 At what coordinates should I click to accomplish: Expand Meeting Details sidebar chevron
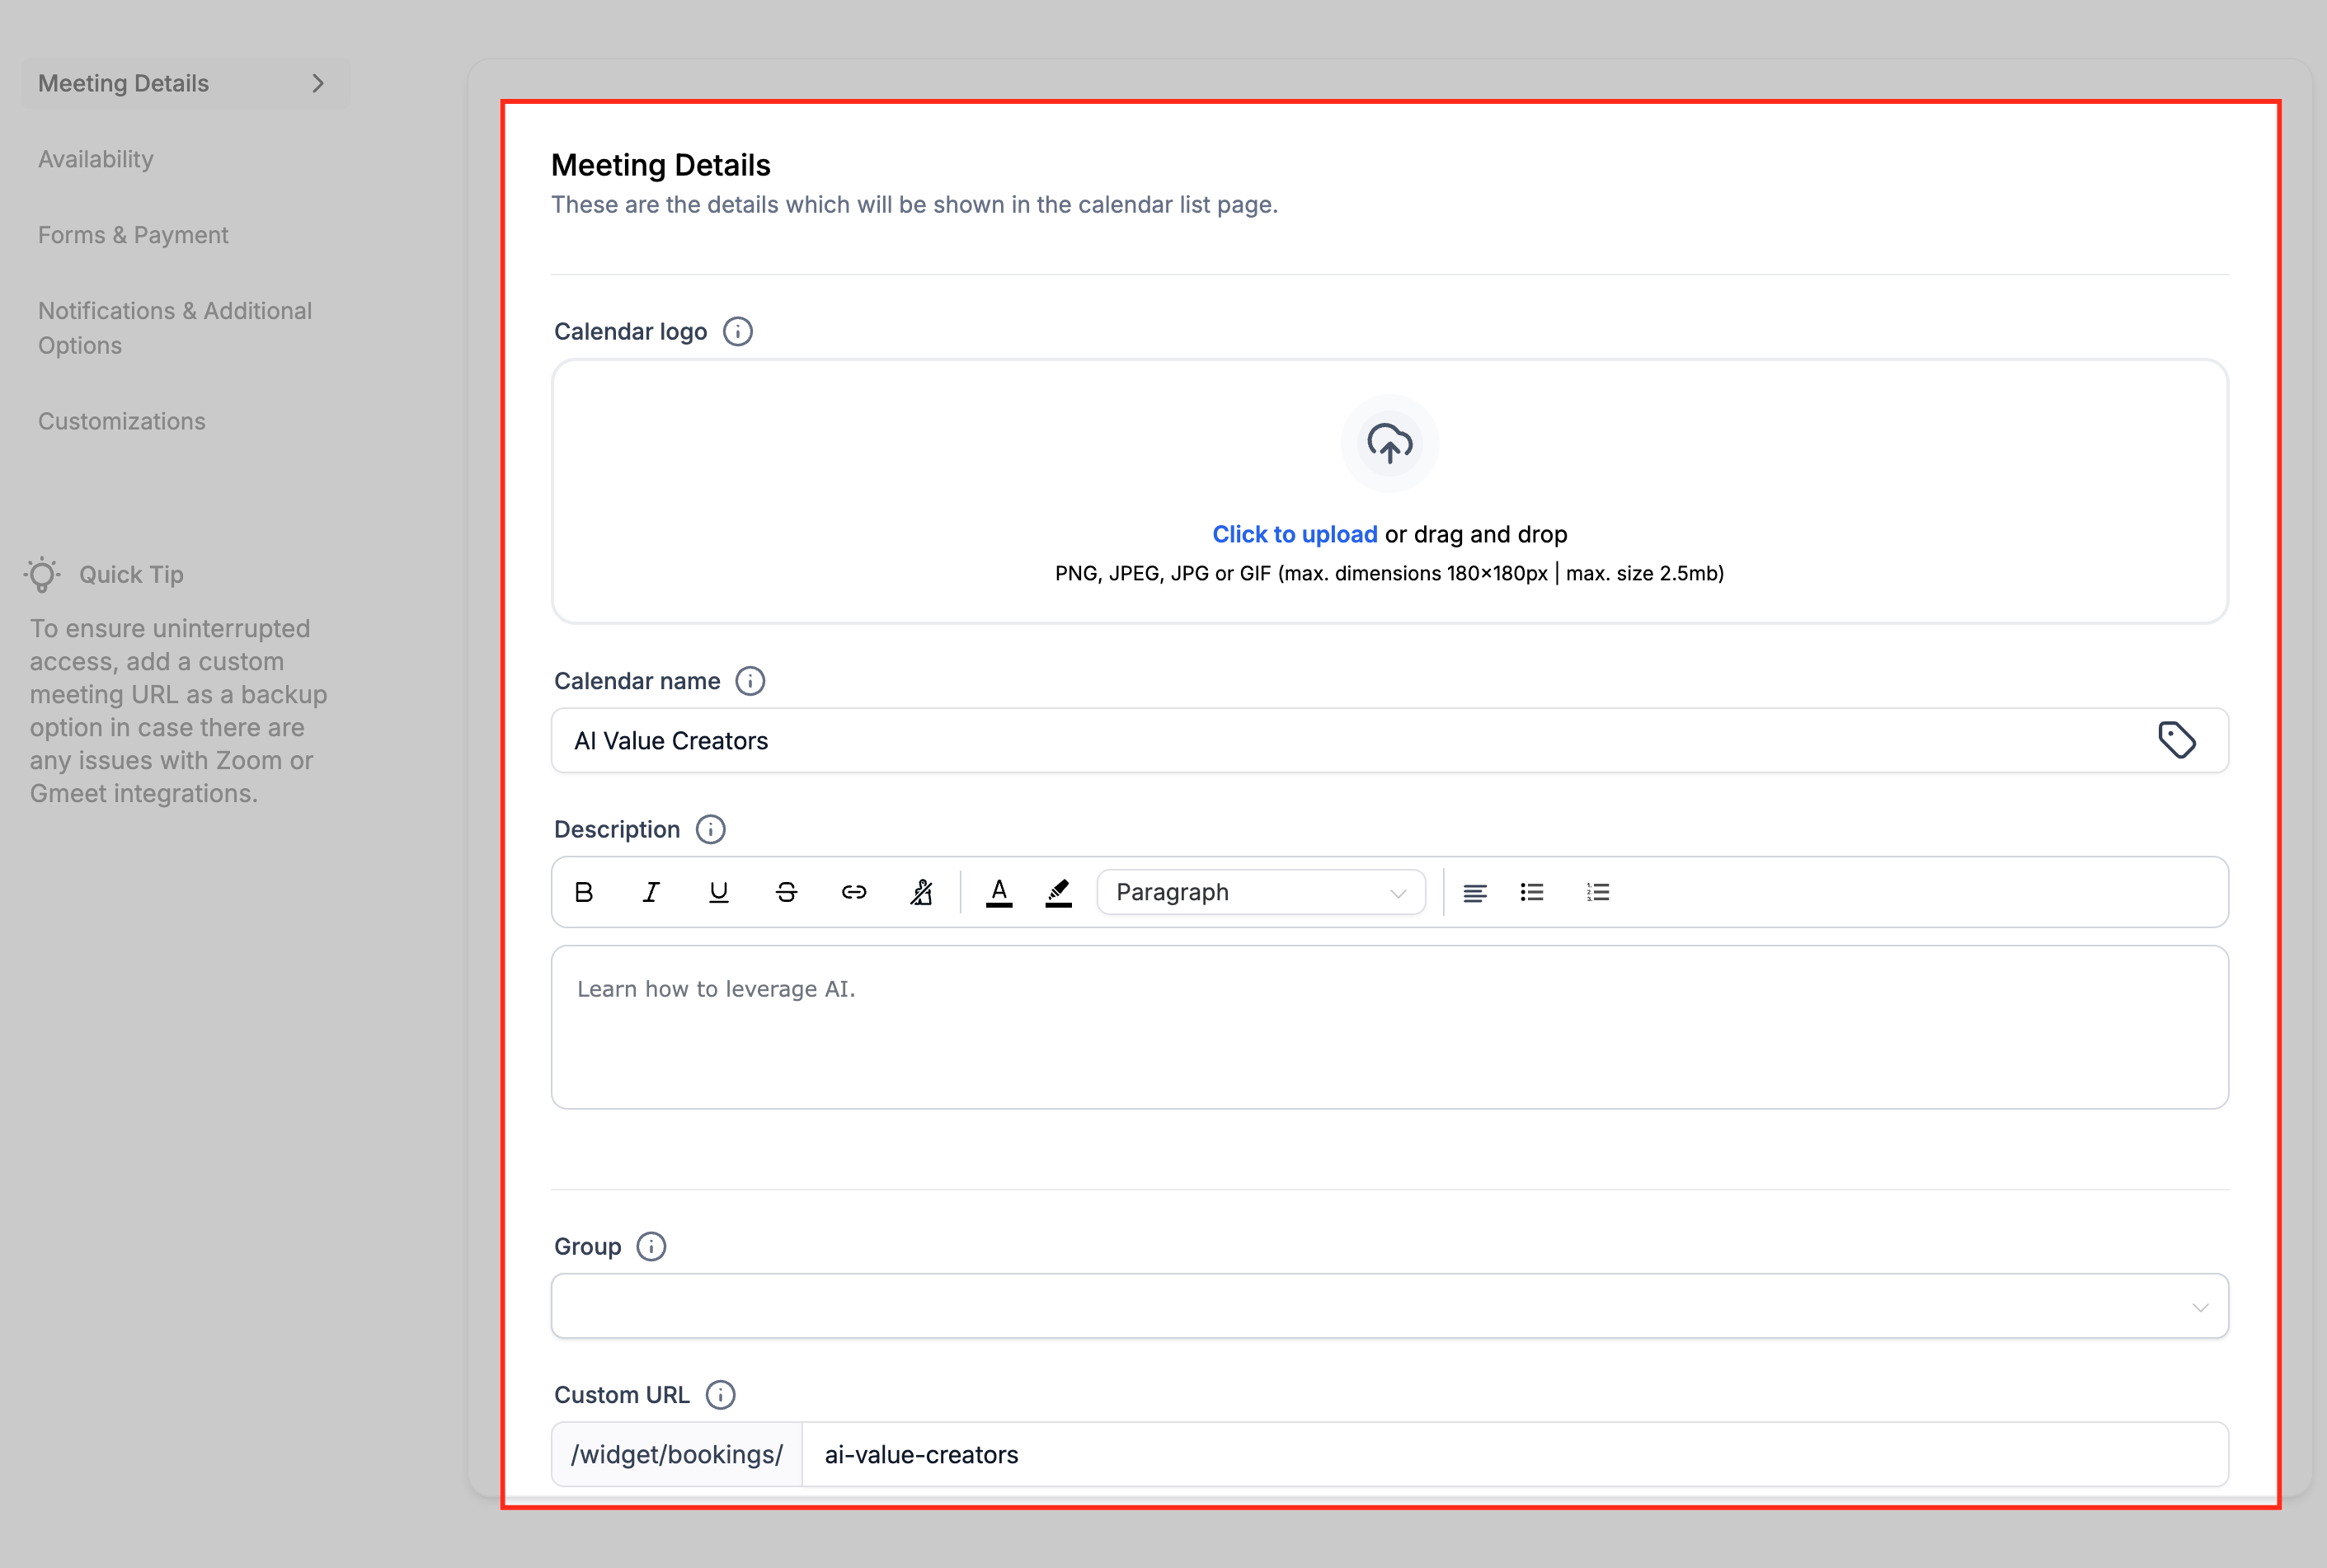pyautogui.click(x=318, y=84)
